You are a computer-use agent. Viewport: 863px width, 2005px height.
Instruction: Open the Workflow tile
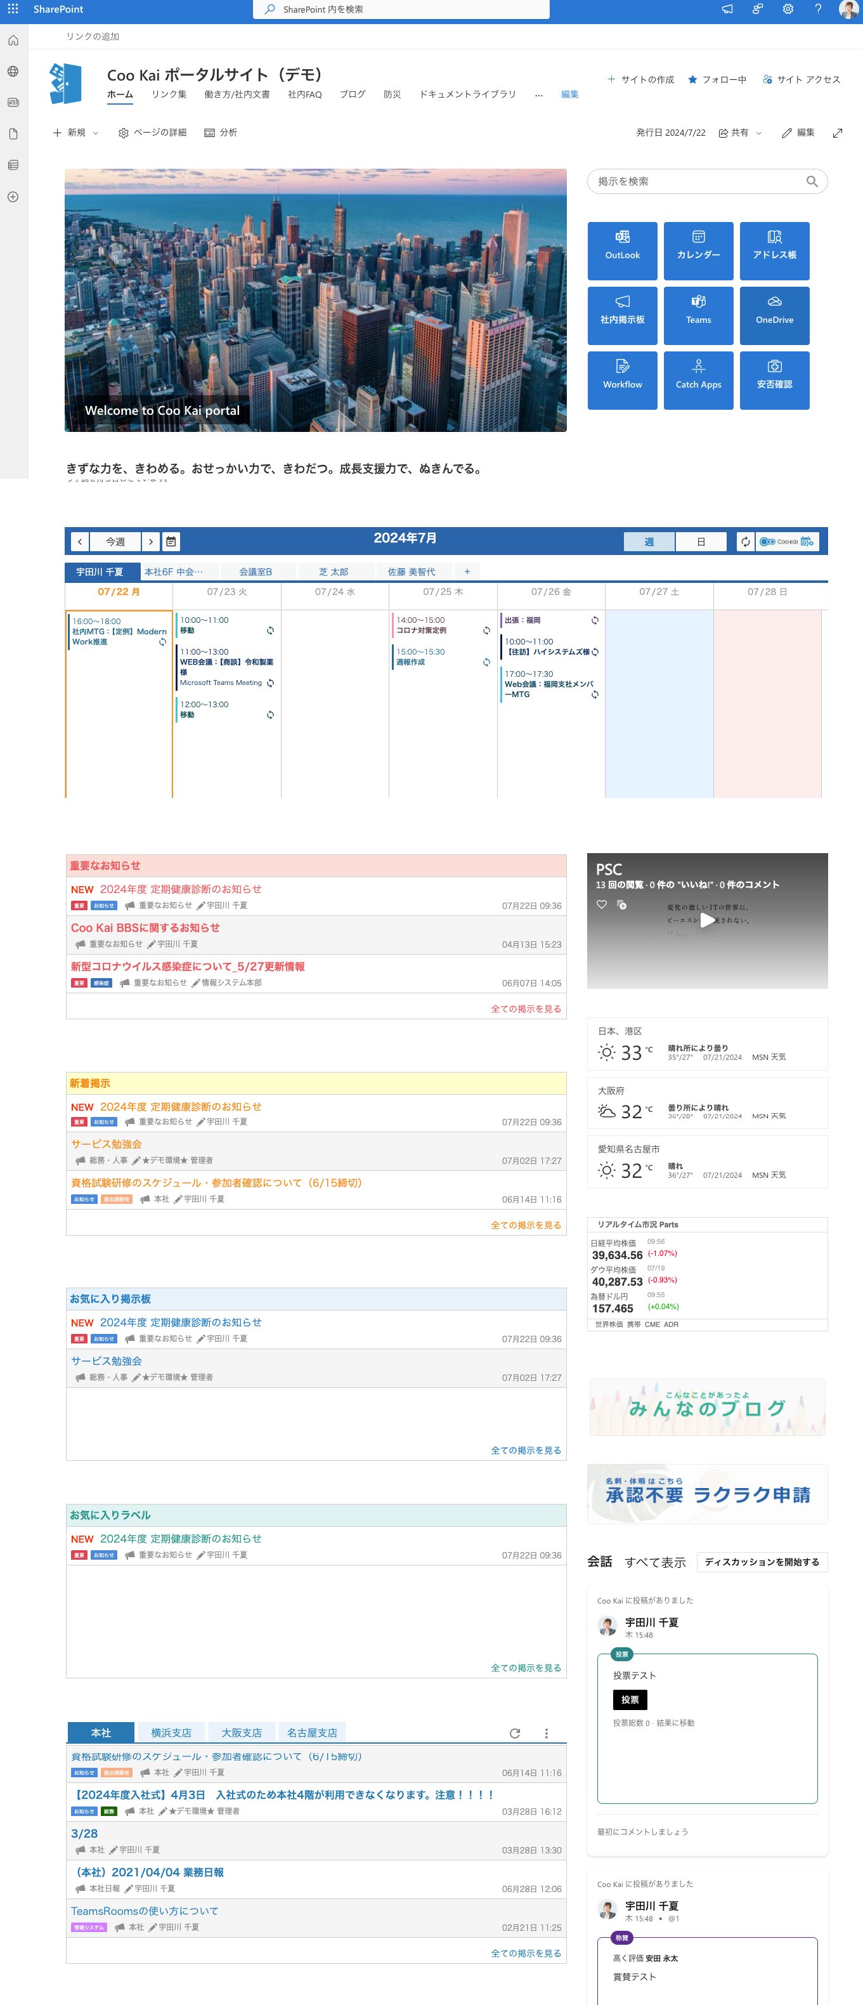[x=622, y=380]
